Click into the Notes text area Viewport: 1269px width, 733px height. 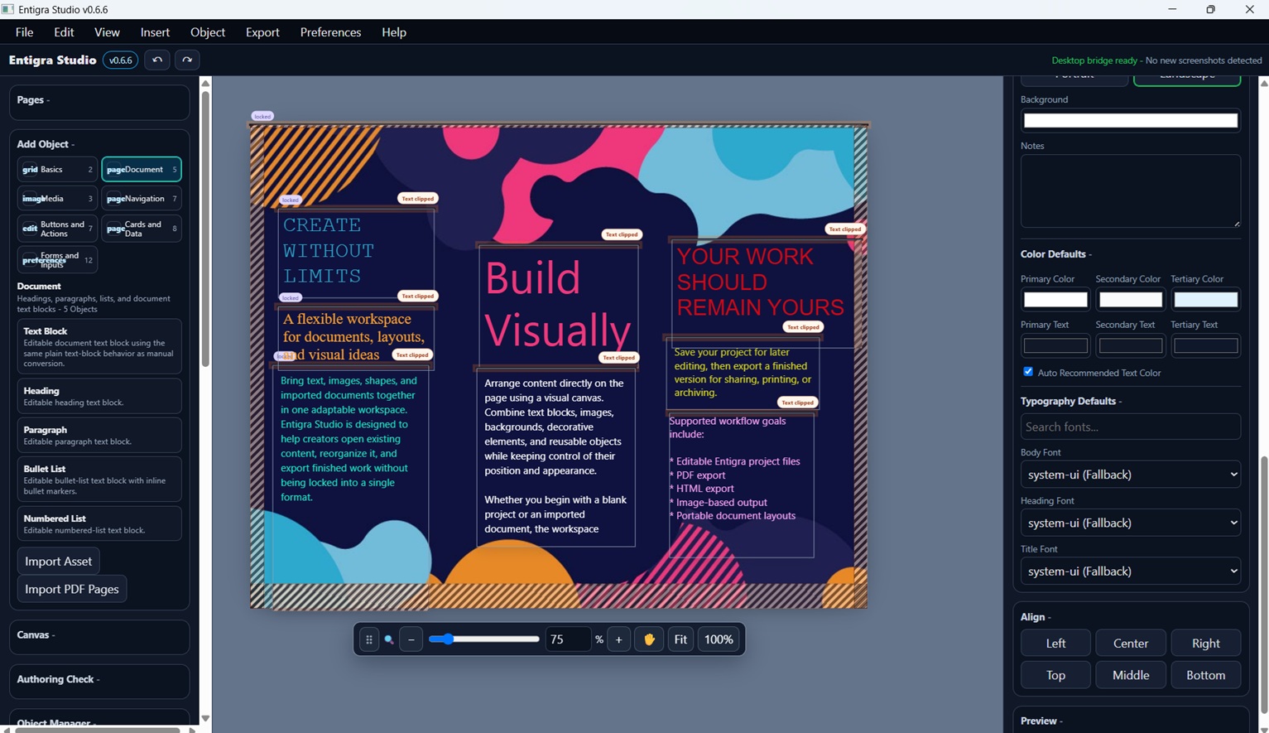[1131, 190]
